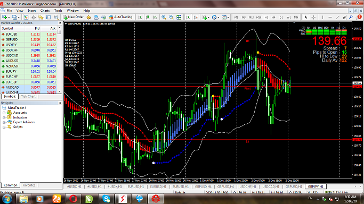
Task: Switch to the Favorites tab in Navigator
Action: [x=29, y=185]
